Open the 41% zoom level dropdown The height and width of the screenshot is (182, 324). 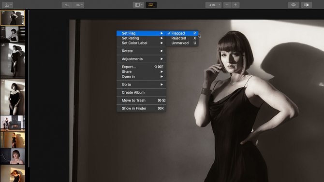click(x=213, y=5)
